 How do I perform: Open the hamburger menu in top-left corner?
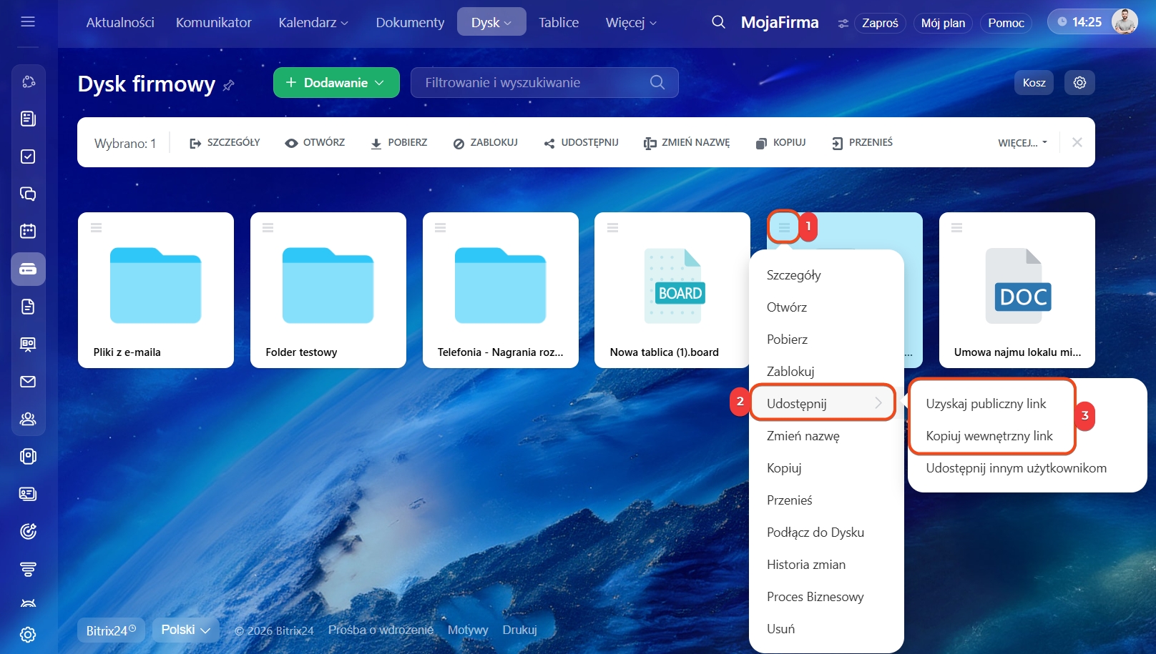[x=28, y=21]
